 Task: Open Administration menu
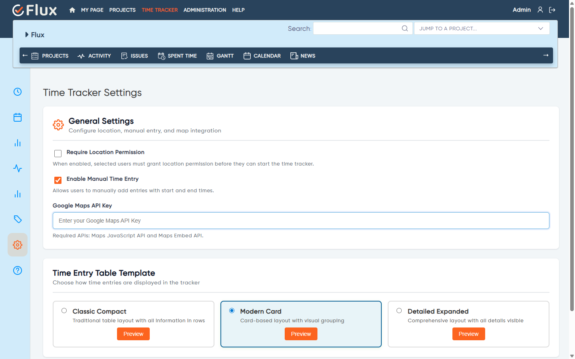205,10
